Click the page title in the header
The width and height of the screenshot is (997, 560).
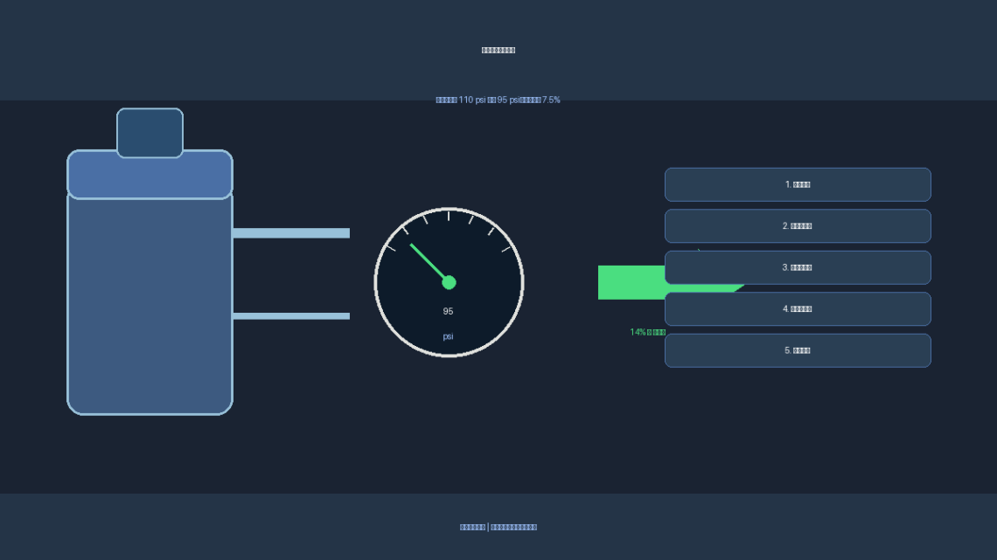pyautogui.click(x=499, y=50)
